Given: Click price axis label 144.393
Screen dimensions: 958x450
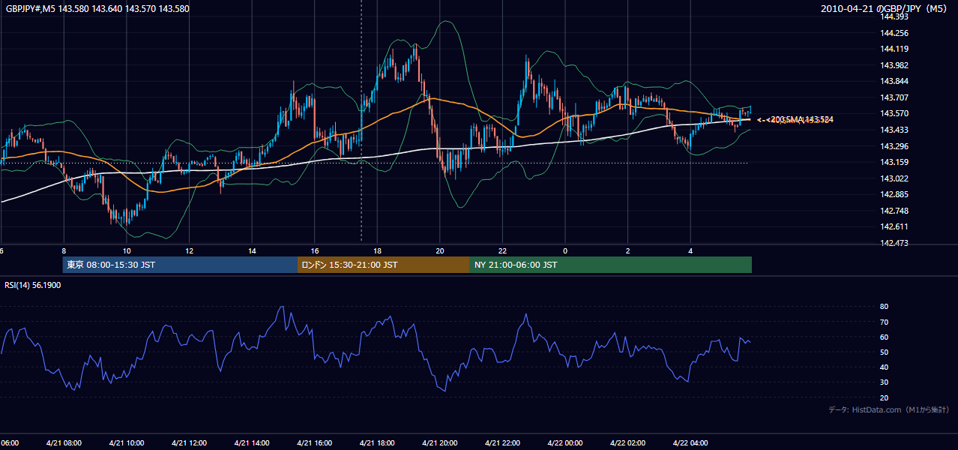Looking at the screenshot, I should (x=895, y=16).
